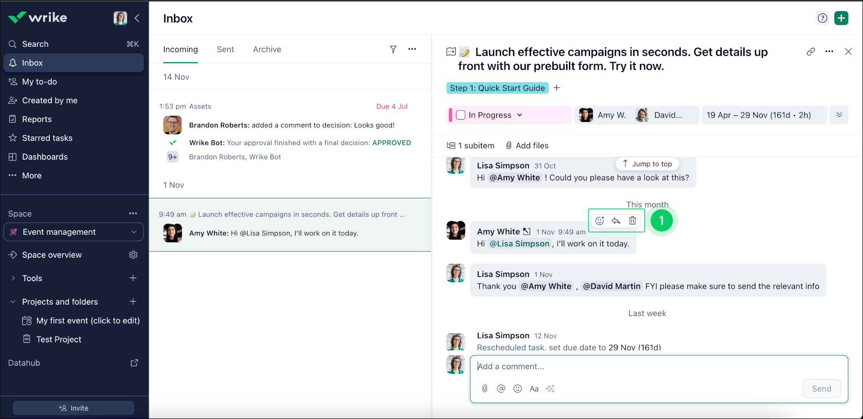Screen dimensions: 863x419
Task: Open the Event management space dropdown
Action: 74,232
